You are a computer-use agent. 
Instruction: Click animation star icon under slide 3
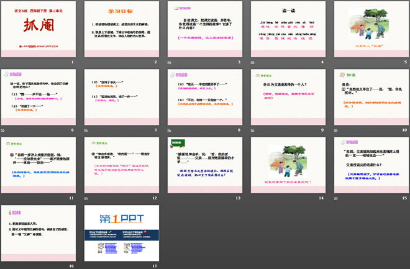[169, 62]
